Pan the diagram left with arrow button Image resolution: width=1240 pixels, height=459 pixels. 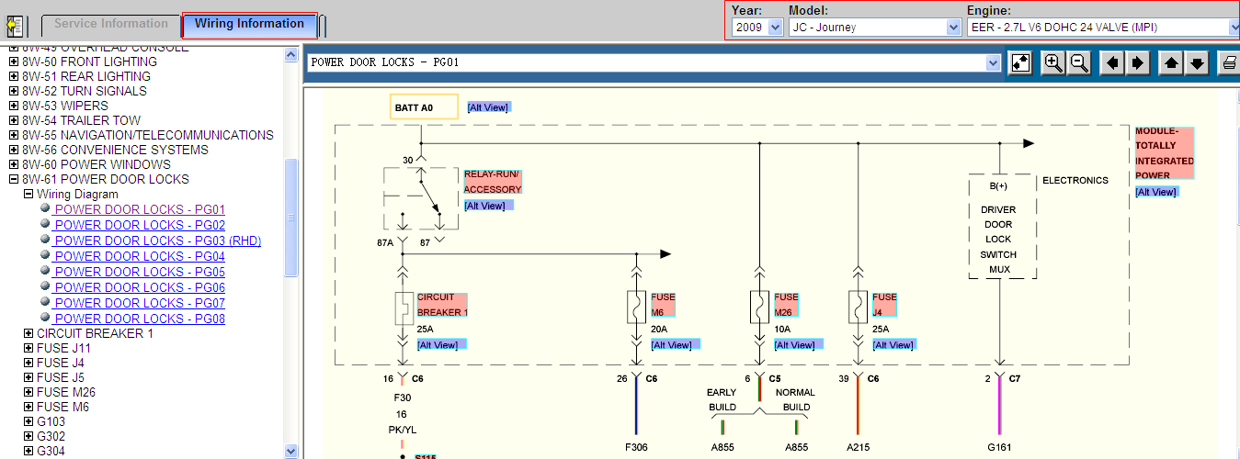(1112, 63)
